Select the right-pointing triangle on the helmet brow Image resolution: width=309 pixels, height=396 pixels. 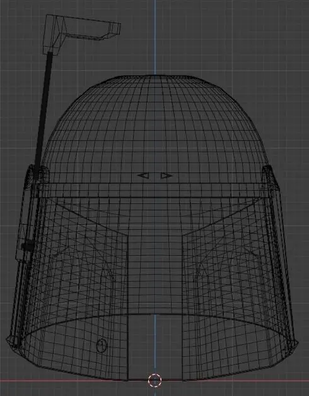(166, 176)
